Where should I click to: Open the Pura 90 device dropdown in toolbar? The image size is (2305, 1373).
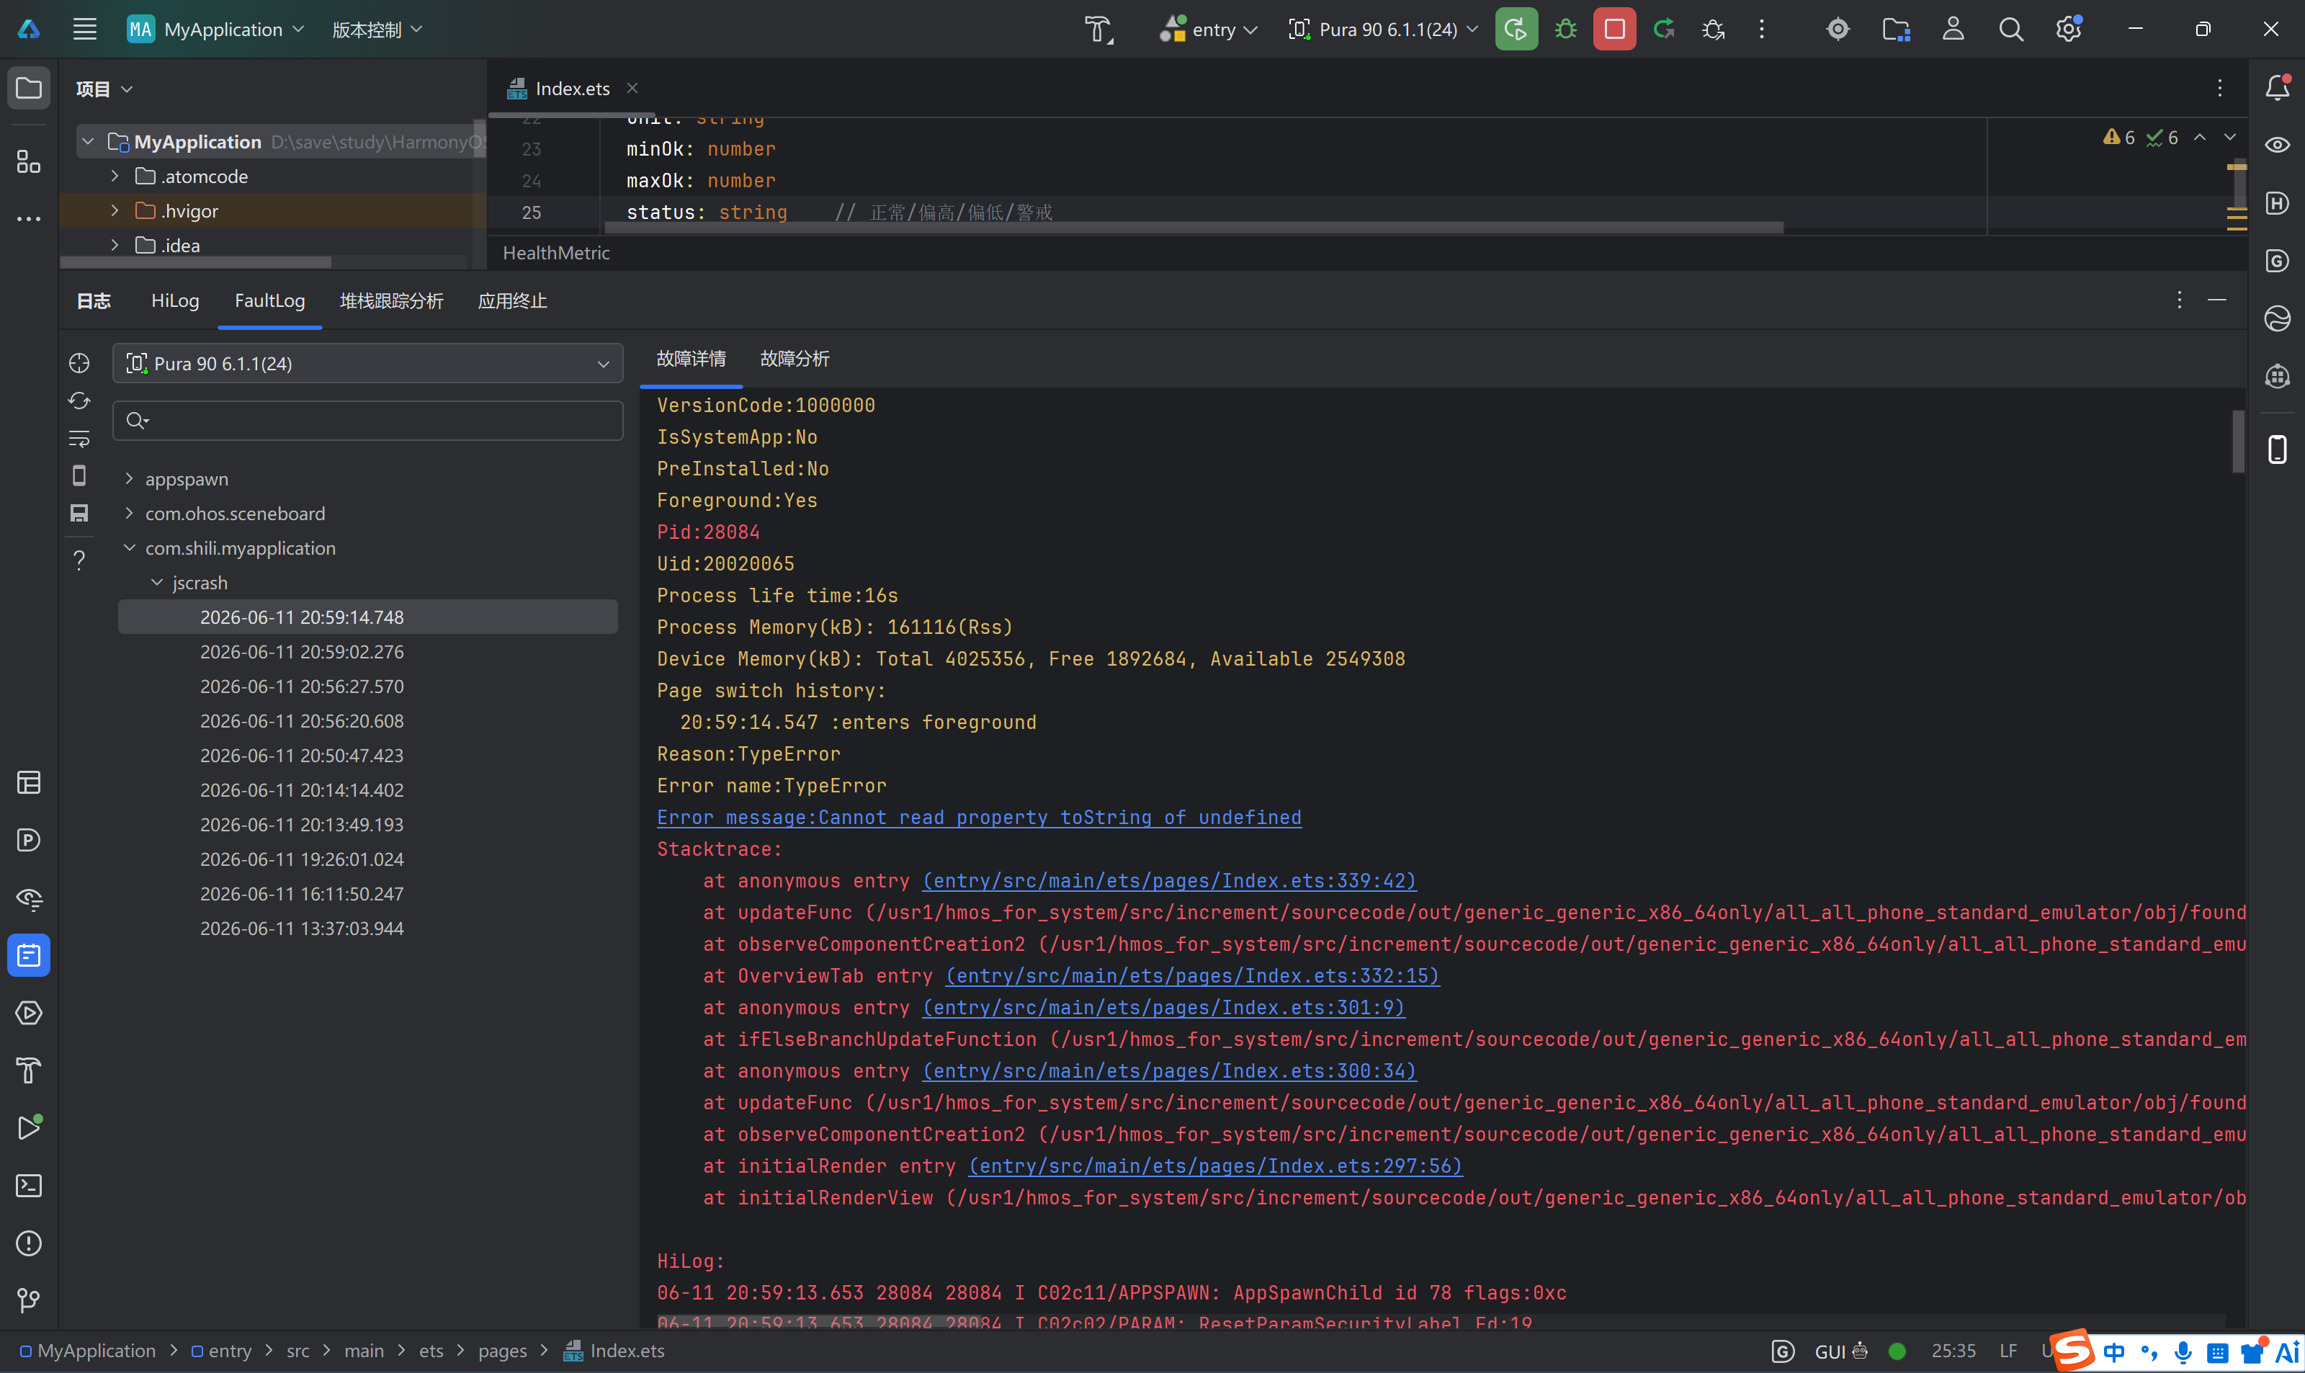coord(1383,29)
